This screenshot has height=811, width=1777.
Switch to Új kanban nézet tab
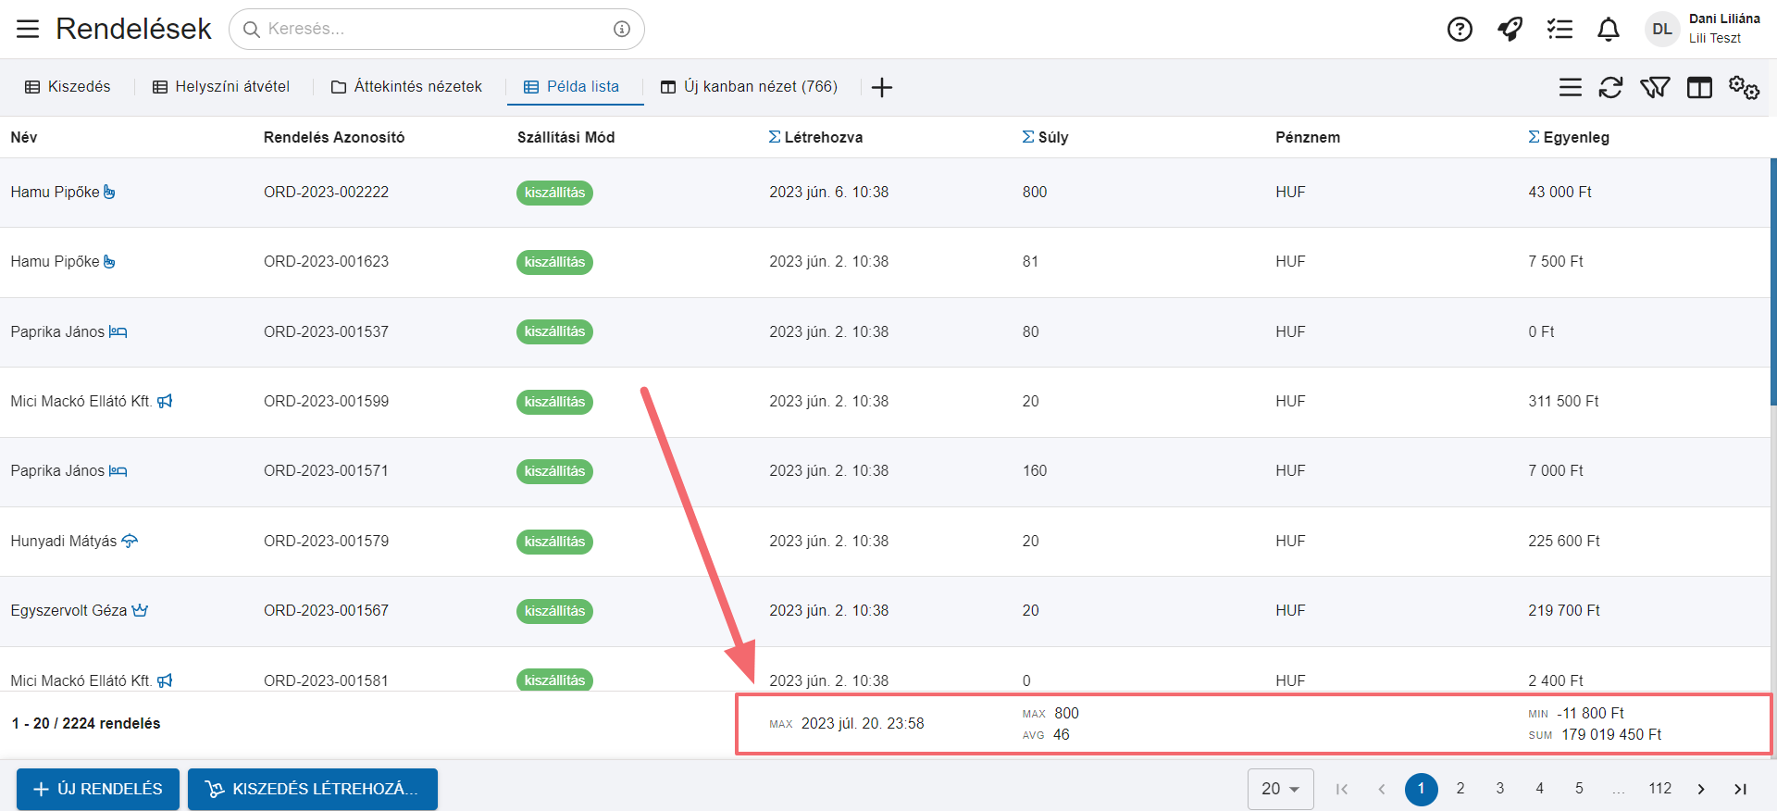[x=749, y=87]
